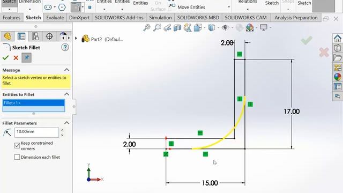Click the Apply Scene icon
The image size is (343, 193).
point(250,28)
